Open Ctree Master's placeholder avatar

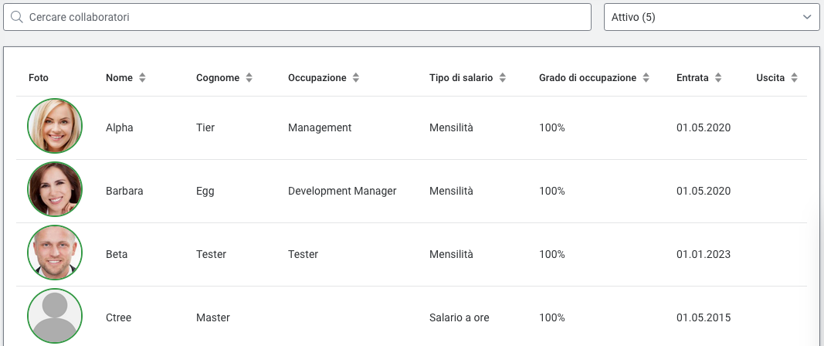coord(55,316)
